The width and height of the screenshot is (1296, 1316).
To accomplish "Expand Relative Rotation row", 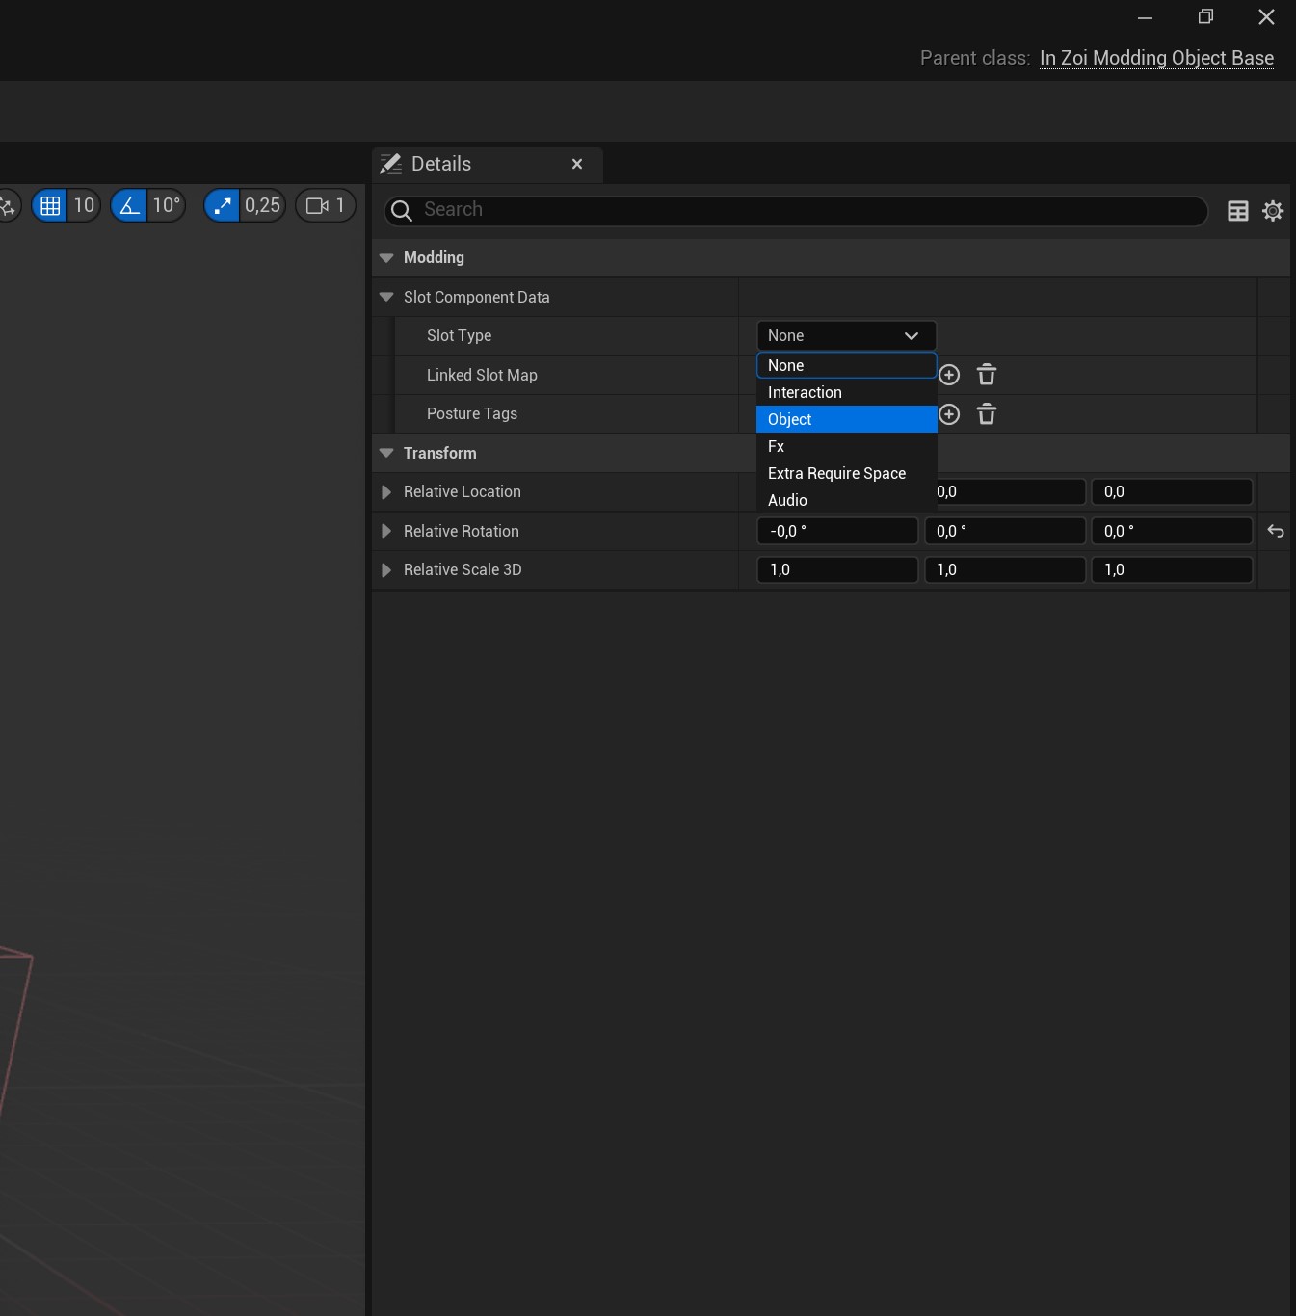I will click(x=386, y=531).
